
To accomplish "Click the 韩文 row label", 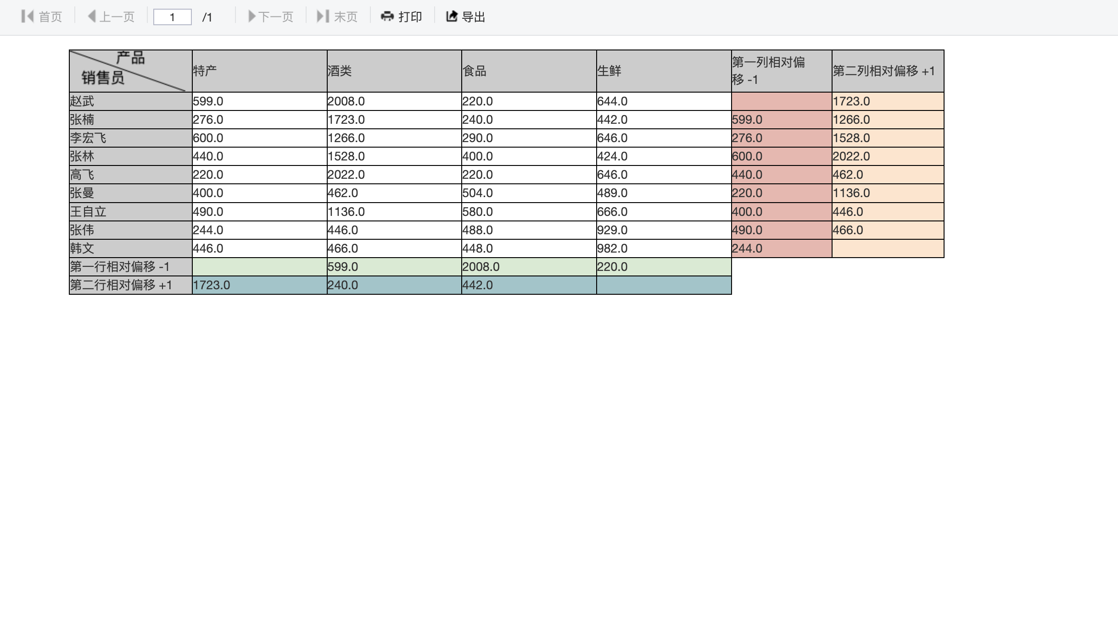I will coord(131,248).
